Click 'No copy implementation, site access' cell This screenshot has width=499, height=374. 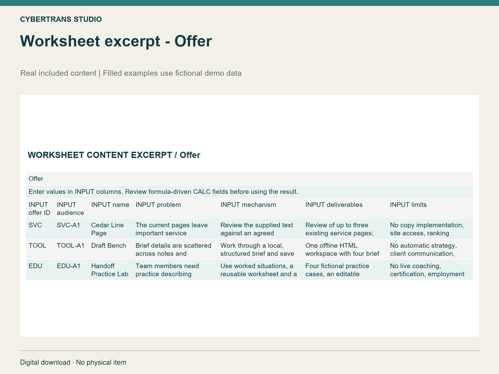tap(430, 229)
